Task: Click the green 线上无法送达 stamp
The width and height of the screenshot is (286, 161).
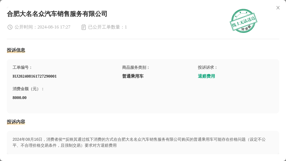Action: (243, 21)
